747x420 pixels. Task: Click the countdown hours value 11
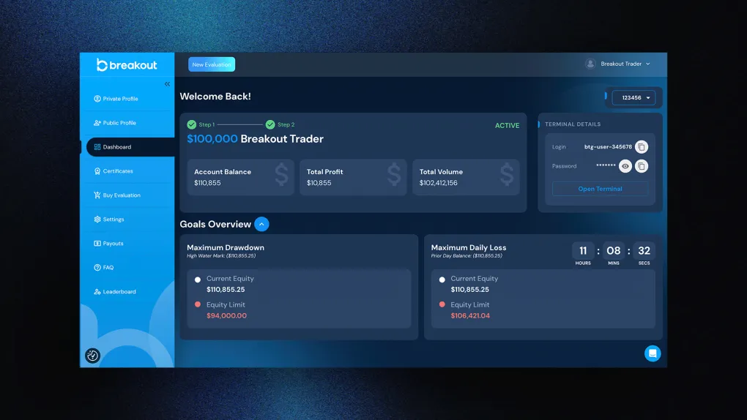click(x=583, y=251)
